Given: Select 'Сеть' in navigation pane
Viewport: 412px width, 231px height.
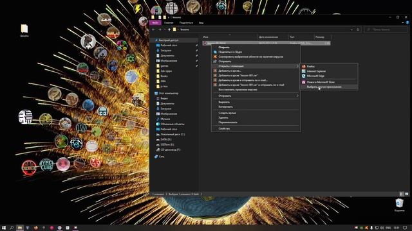Looking at the screenshot, I should (162, 157).
